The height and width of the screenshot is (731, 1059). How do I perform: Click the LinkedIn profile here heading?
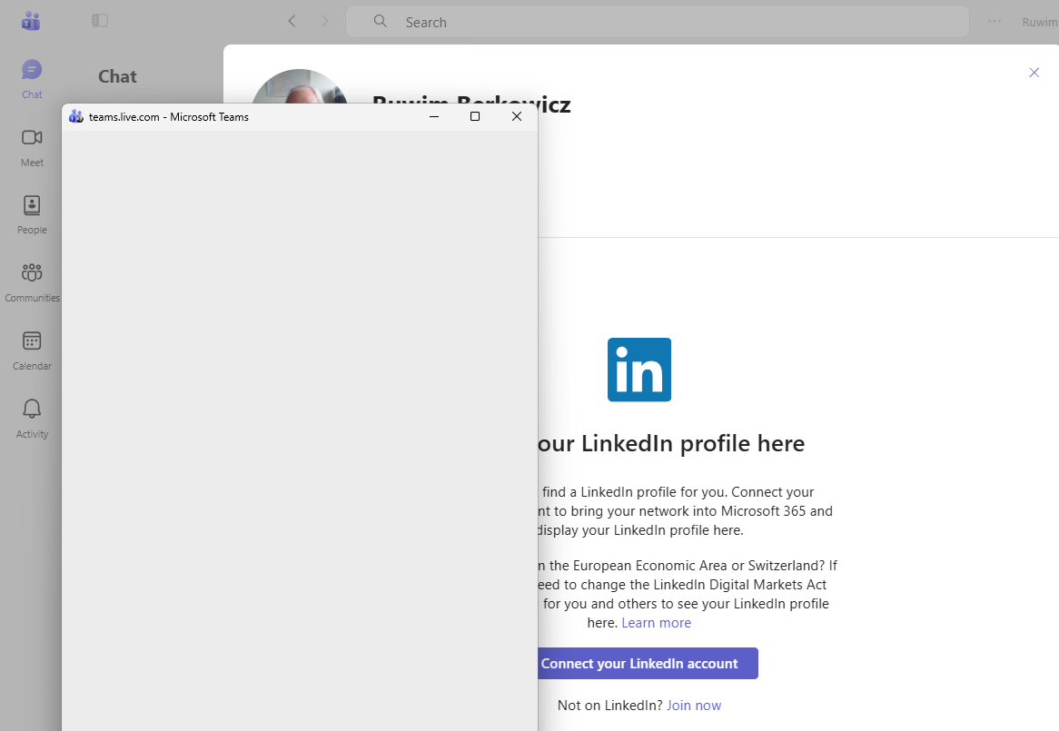pyautogui.click(x=671, y=443)
